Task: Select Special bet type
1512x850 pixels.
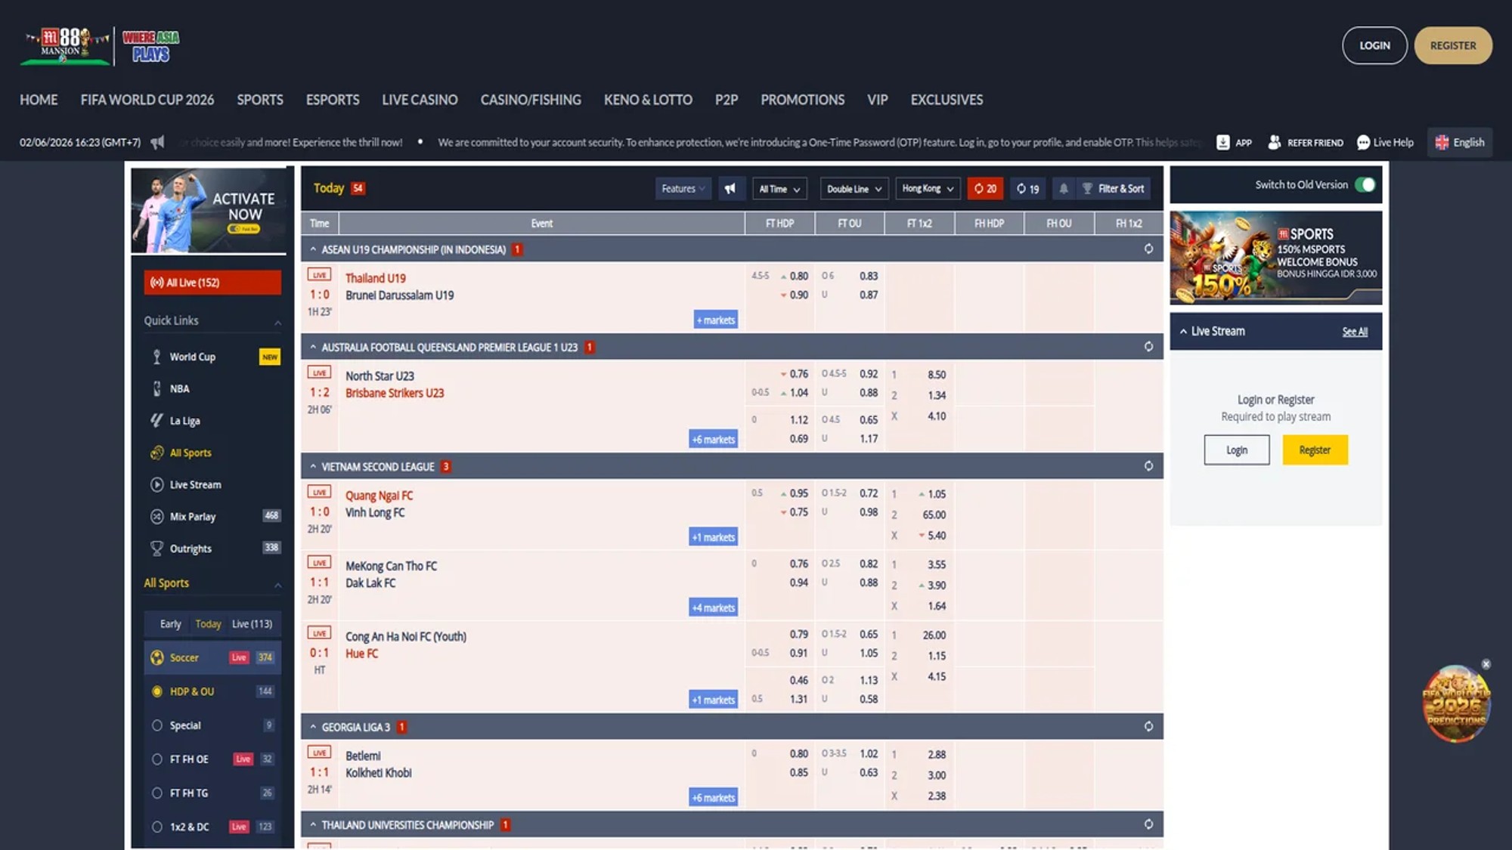Action: 213,725
